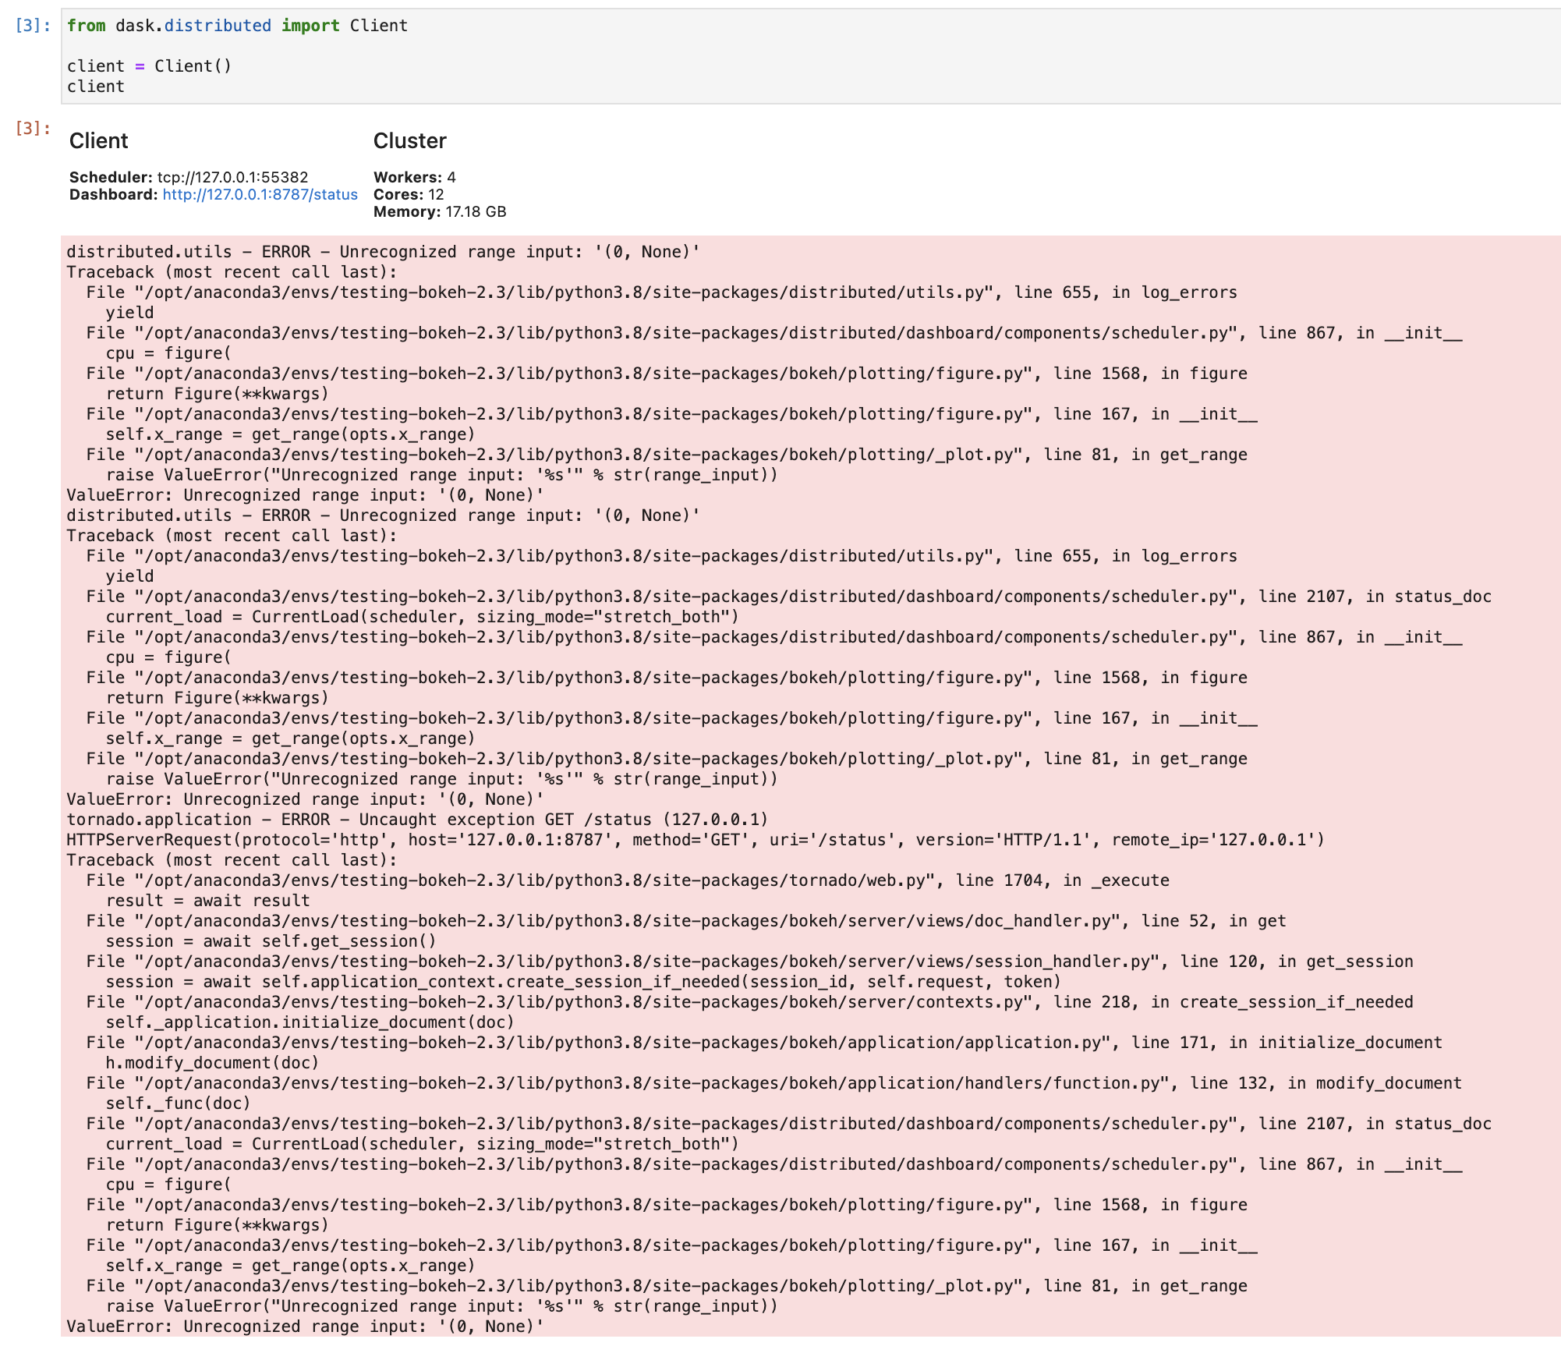The width and height of the screenshot is (1561, 1346).
Task: Click the line client = Client()
Action: tap(150, 66)
